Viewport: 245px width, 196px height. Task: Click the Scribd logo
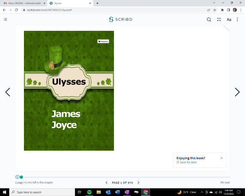121,19
